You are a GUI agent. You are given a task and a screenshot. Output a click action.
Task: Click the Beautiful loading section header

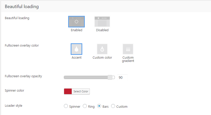(22, 7)
